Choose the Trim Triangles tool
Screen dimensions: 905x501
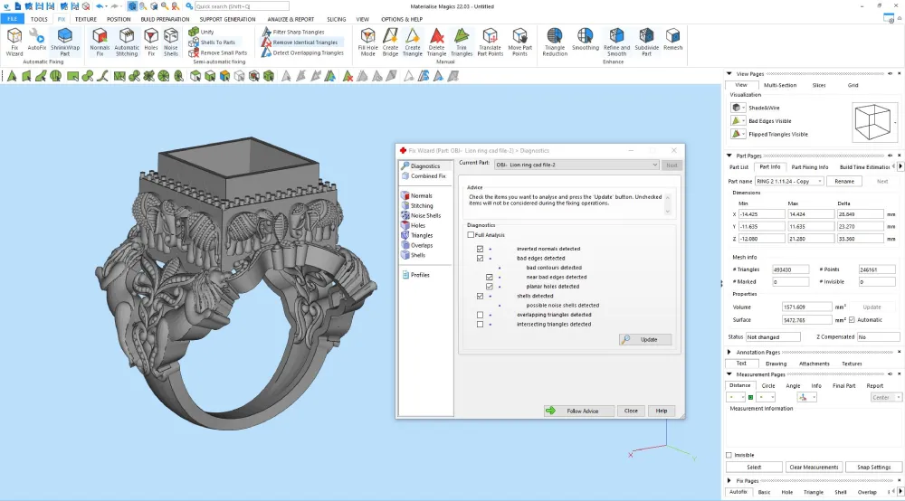point(462,43)
